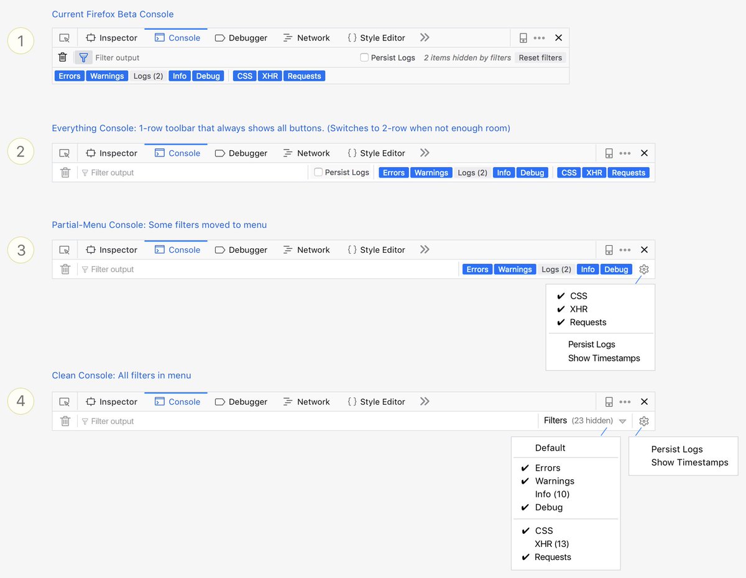The height and width of the screenshot is (578, 746).
Task: Open the gear settings icon in mockup 4
Action: point(644,421)
